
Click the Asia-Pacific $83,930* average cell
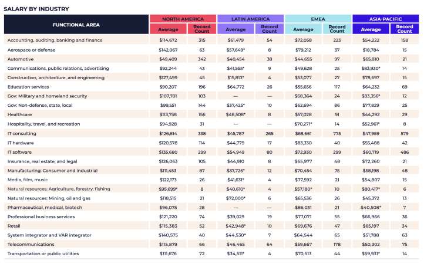point(371,68)
